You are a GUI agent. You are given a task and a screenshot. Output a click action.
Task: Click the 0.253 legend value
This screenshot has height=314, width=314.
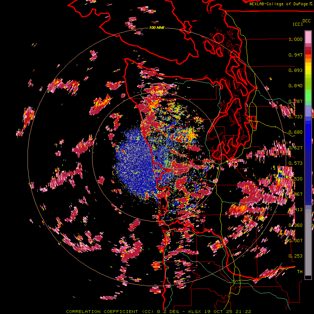pyautogui.click(x=296, y=256)
